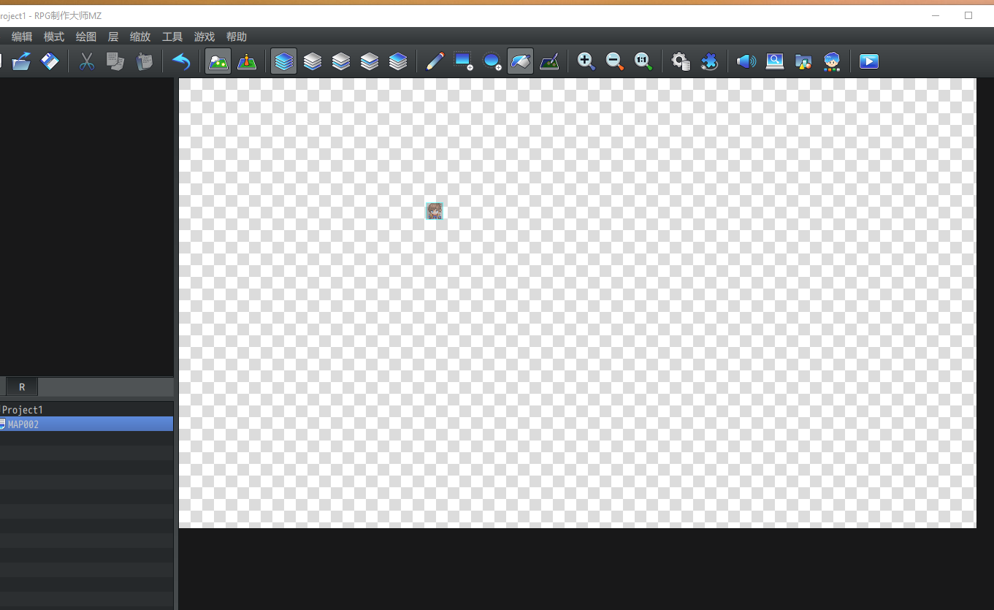Open the Character Generator icon
The width and height of the screenshot is (994, 610).
point(831,61)
